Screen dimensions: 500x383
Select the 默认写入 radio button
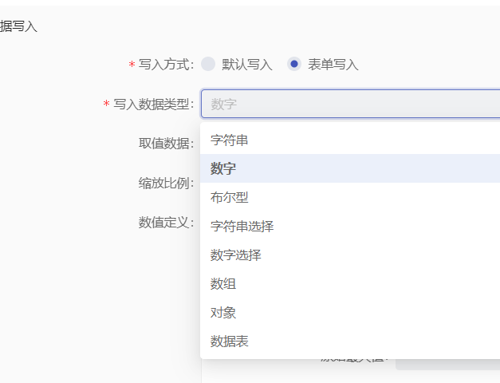(x=208, y=65)
